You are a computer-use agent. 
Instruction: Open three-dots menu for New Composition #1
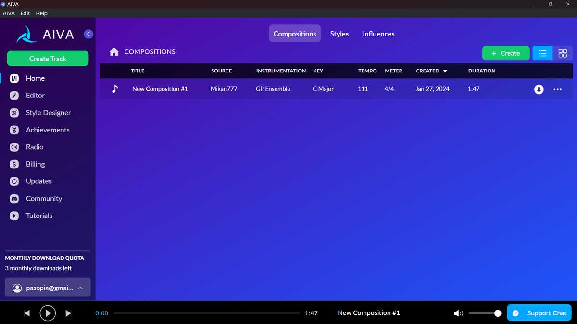[x=557, y=89]
